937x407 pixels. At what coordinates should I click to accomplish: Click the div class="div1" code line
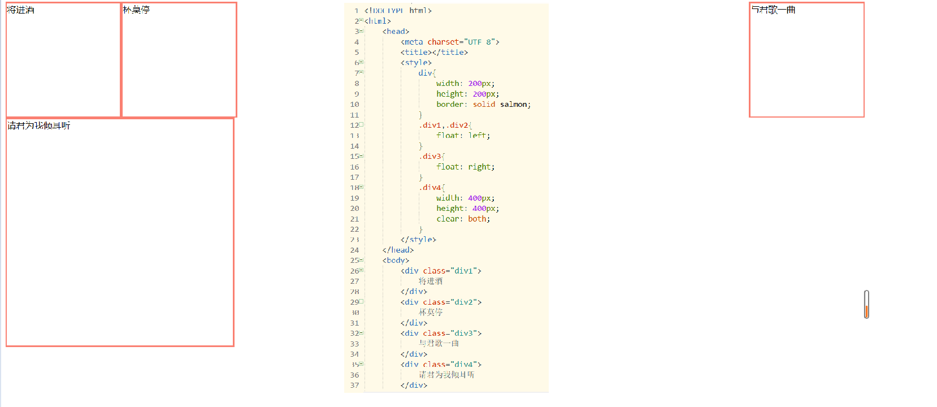[441, 271]
